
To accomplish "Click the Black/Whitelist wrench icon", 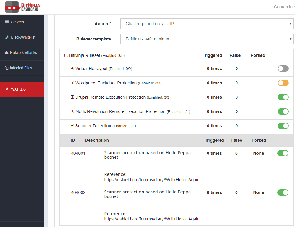I will pyautogui.click(x=7, y=37).
